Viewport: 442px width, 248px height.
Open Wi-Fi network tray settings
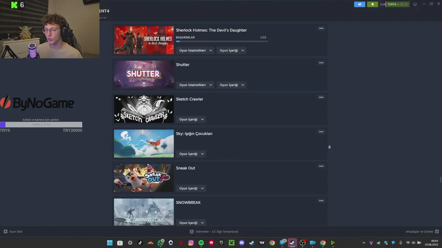tap(408, 243)
